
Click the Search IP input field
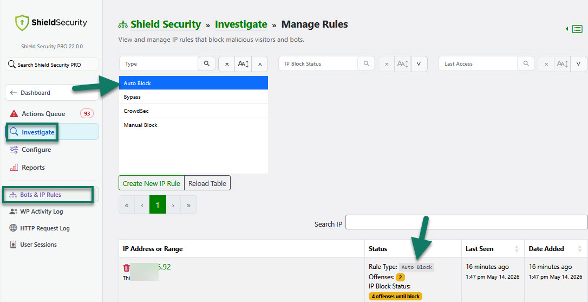466,222
